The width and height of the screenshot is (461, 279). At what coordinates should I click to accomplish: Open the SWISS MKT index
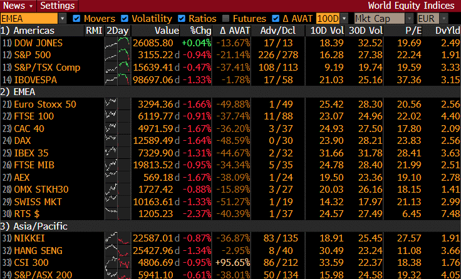38,202
